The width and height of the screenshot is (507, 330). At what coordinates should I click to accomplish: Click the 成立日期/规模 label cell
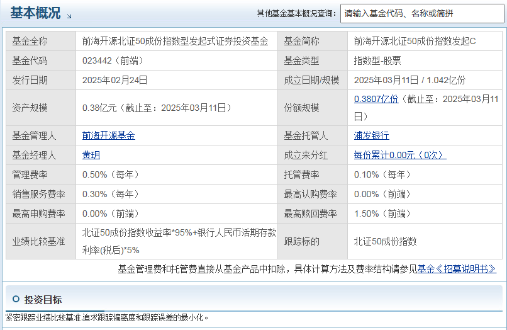point(313,80)
